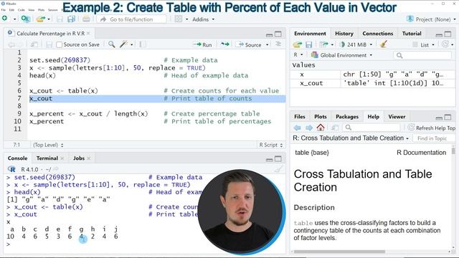Open the Project (None) dropdown

pyautogui.click(x=432, y=19)
